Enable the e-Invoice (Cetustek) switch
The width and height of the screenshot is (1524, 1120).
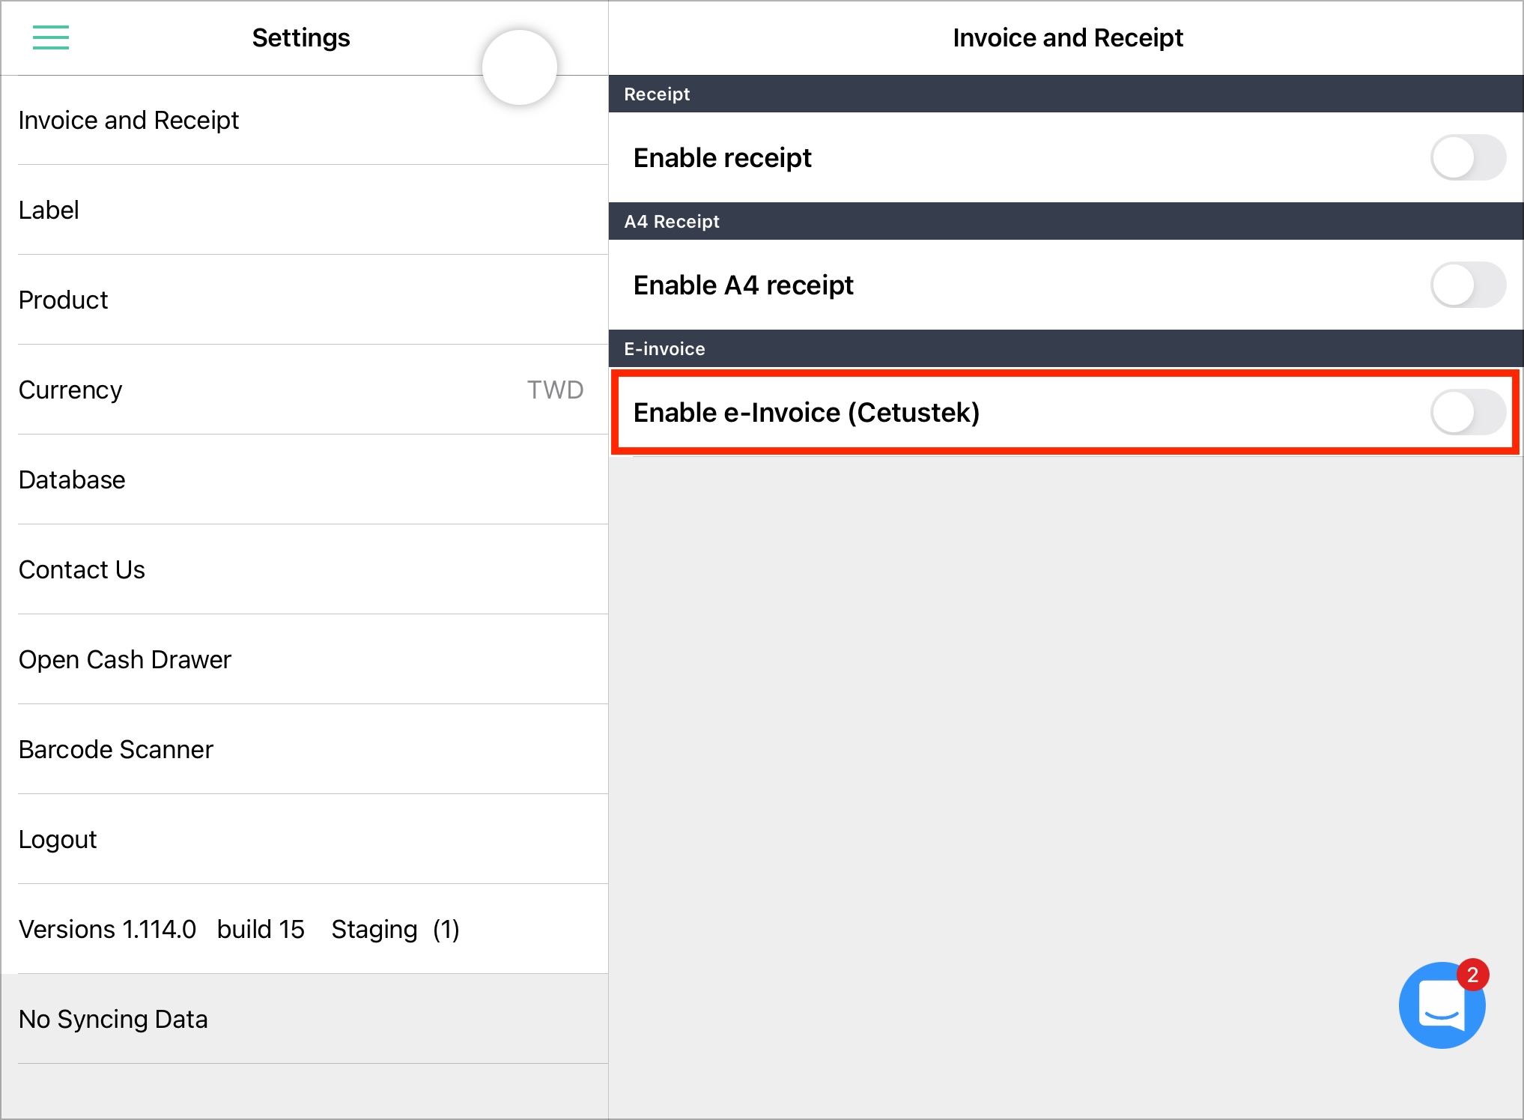[x=1468, y=412]
